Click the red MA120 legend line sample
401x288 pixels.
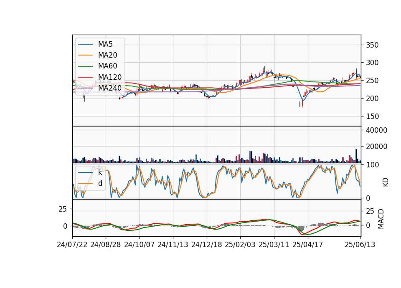coord(85,77)
